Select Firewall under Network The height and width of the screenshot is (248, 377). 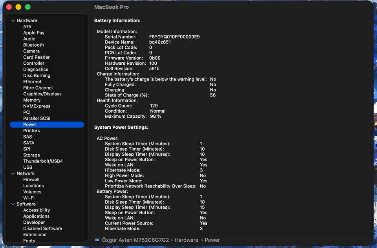coord(31,180)
